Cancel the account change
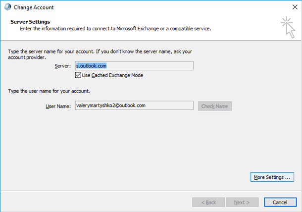 click(280, 203)
